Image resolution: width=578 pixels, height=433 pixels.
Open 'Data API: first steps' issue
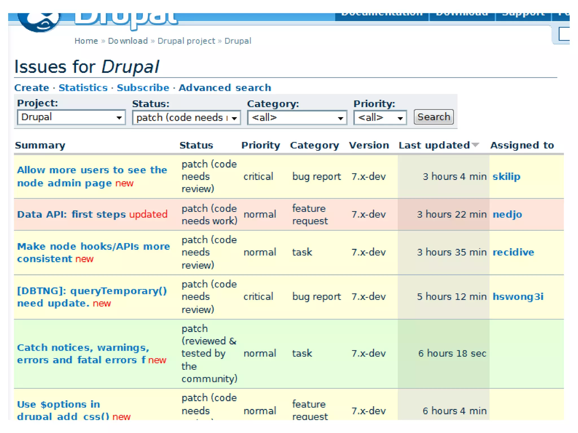click(71, 214)
